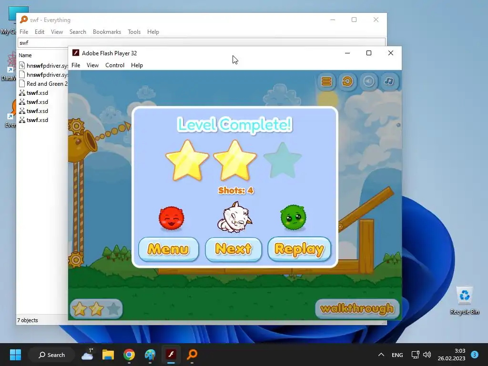Viewport: 488px width, 366px height.
Task: Click ENG language indicator
Action: point(397,355)
